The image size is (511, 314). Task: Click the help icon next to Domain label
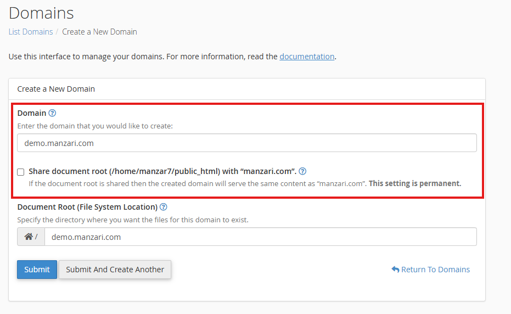point(52,113)
